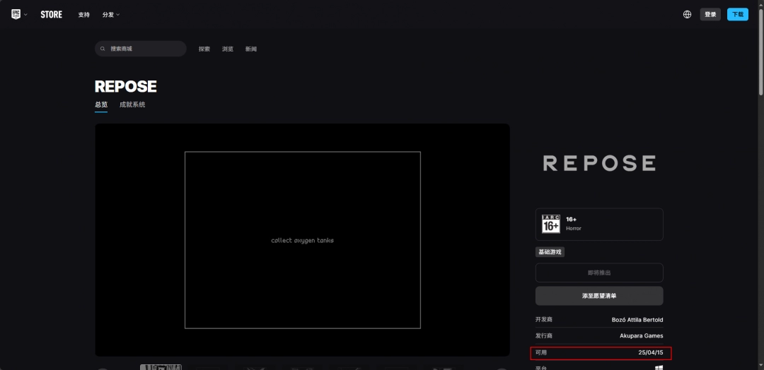The width and height of the screenshot is (764, 370).
Task: Click the 登录 button
Action: [x=710, y=14]
